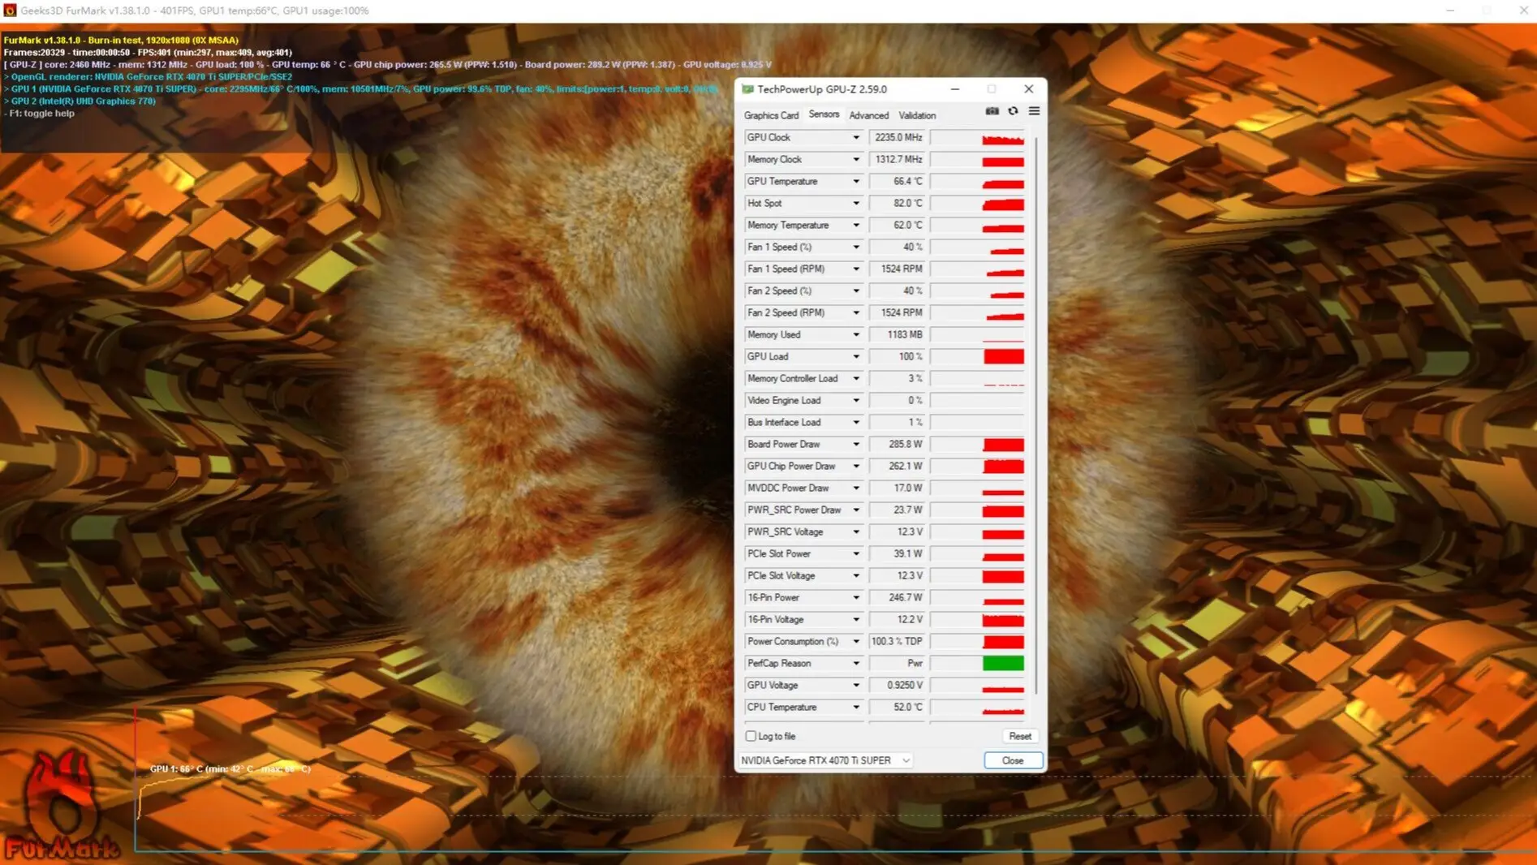The image size is (1537, 865).
Task: Expand the Hot Spot sensor dropdown
Action: click(x=855, y=204)
